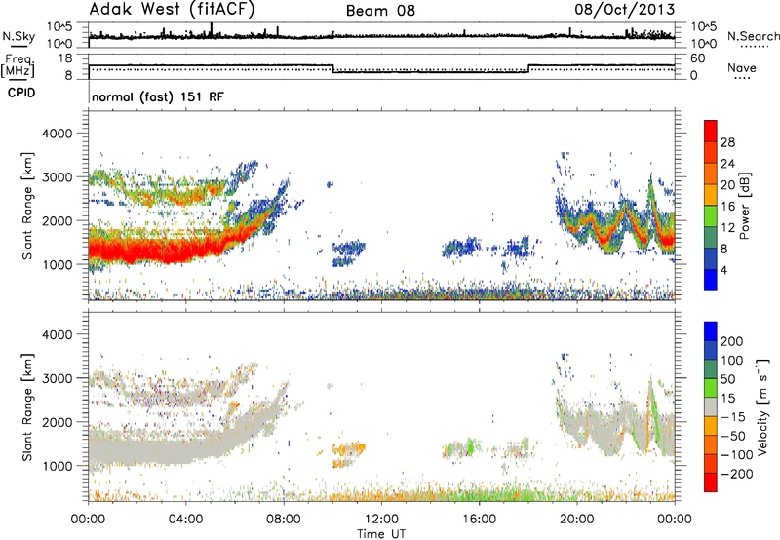Click the '4' power colorbar value
The width and height of the screenshot is (780, 540).
723,270
